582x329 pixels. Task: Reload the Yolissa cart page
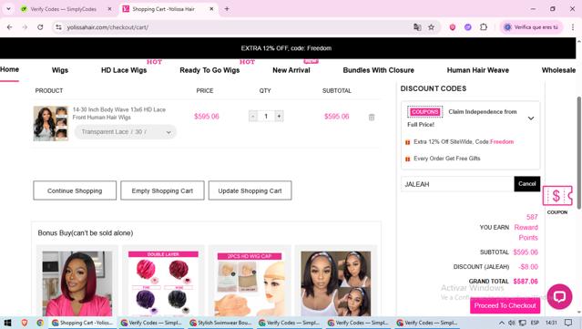coord(40,27)
